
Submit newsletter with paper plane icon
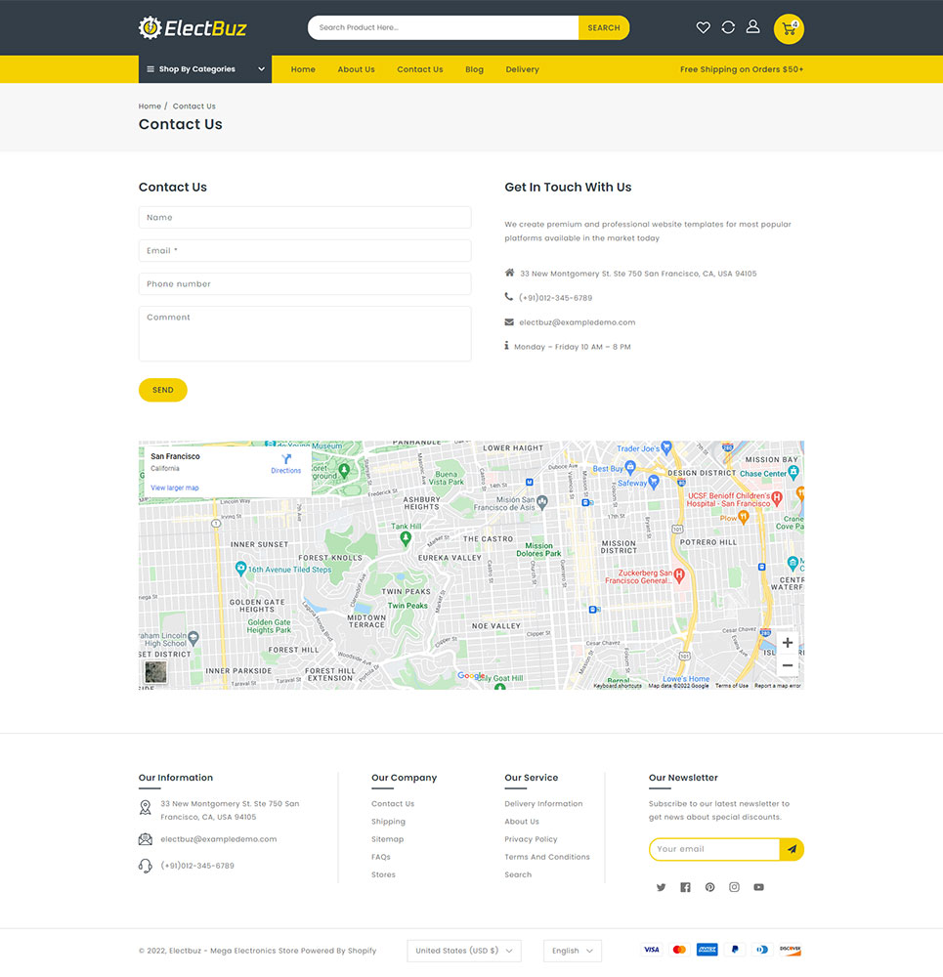[x=792, y=849]
